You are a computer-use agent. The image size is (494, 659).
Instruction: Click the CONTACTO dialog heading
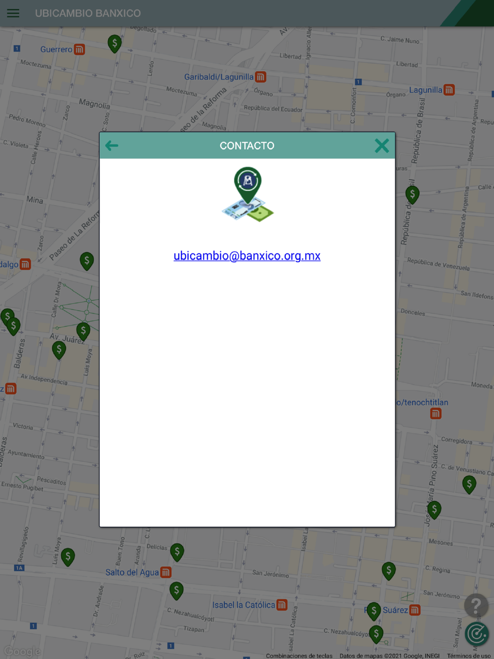point(247,146)
